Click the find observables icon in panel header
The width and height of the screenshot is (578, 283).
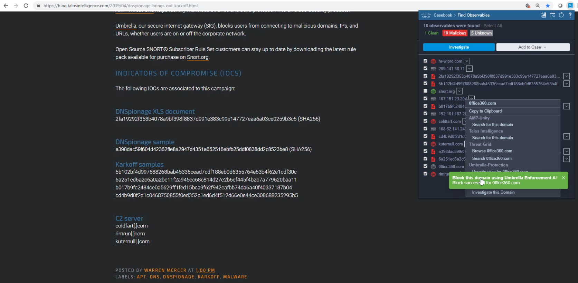pyautogui.click(x=552, y=15)
